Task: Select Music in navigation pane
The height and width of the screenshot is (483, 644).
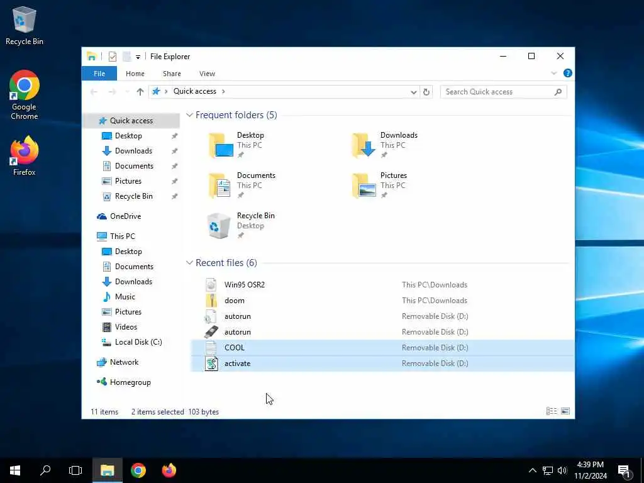Action: [125, 297]
